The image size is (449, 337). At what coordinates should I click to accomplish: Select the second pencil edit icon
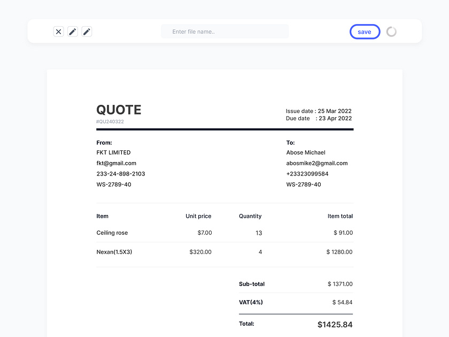click(87, 32)
